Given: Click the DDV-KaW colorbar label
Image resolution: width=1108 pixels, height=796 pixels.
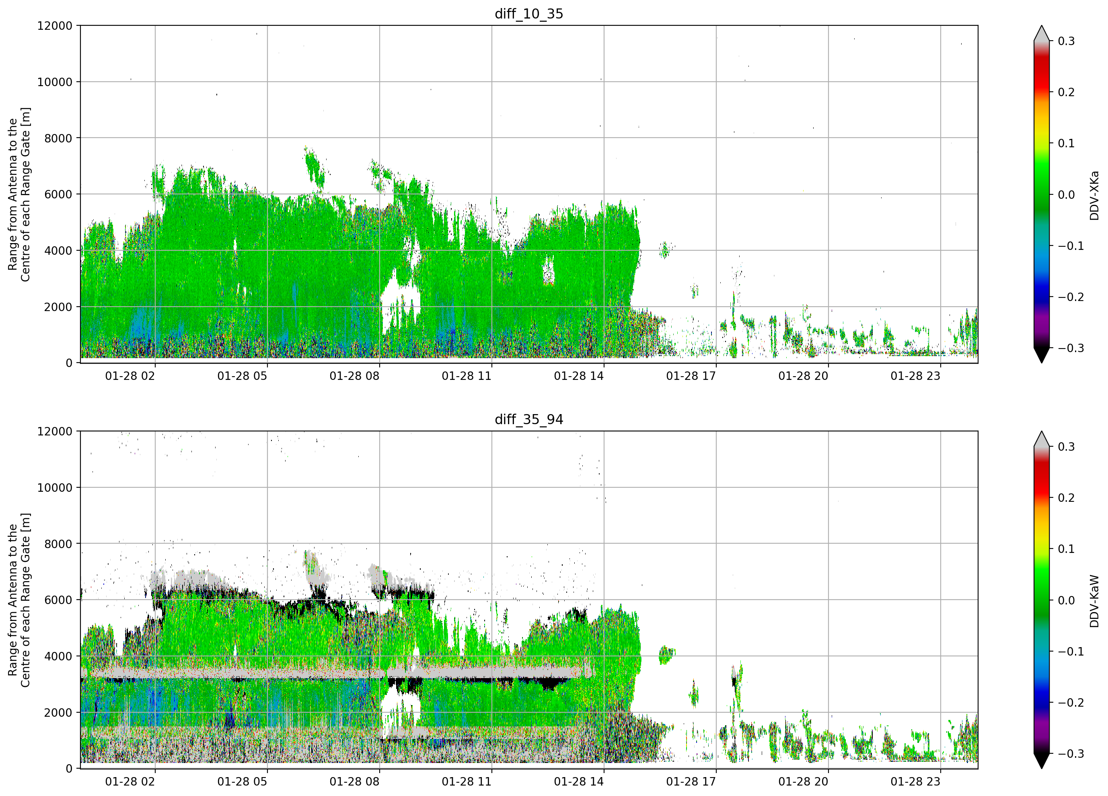Looking at the screenshot, I should (1094, 601).
